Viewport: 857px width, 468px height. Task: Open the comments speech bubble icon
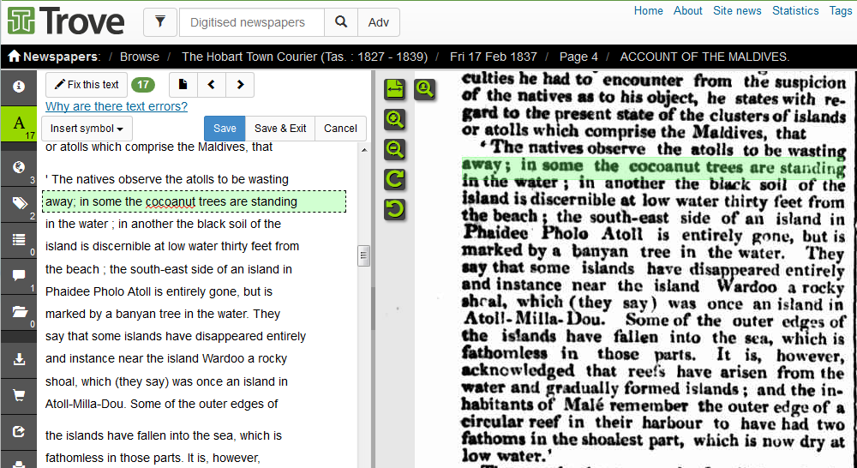click(18, 276)
